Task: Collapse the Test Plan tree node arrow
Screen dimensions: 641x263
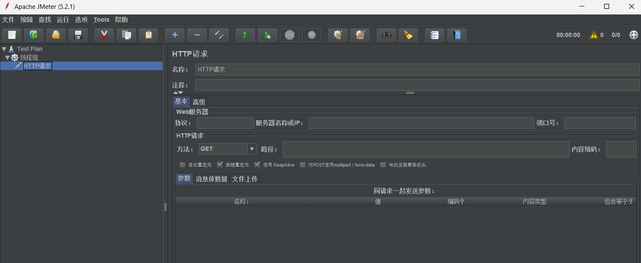Action: tap(4, 49)
